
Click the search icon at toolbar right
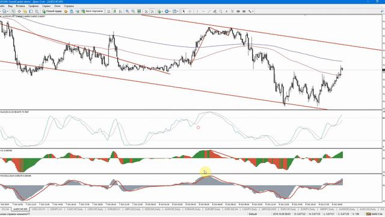point(382,11)
